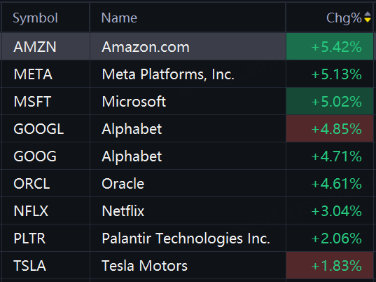Open the Palantir Technologies Inc. row
This screenshot has height=282, width=376.
click(x=187, y=239)
